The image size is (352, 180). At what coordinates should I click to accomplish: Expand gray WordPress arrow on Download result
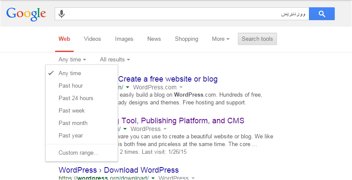tap(193, 178)
